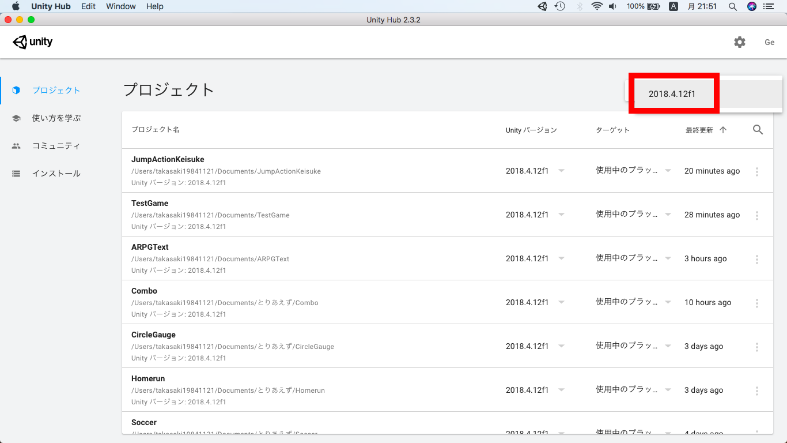Click the Apple menu icon

coord(16,6)
